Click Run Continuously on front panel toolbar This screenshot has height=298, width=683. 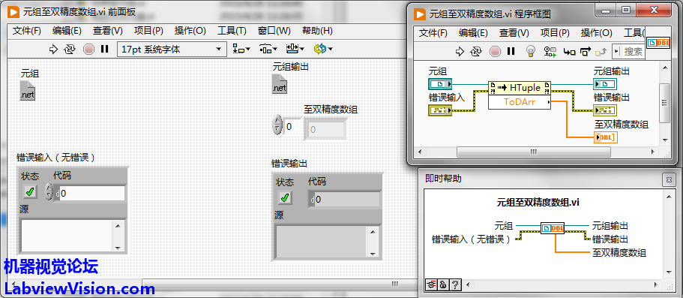pos(70,50)
